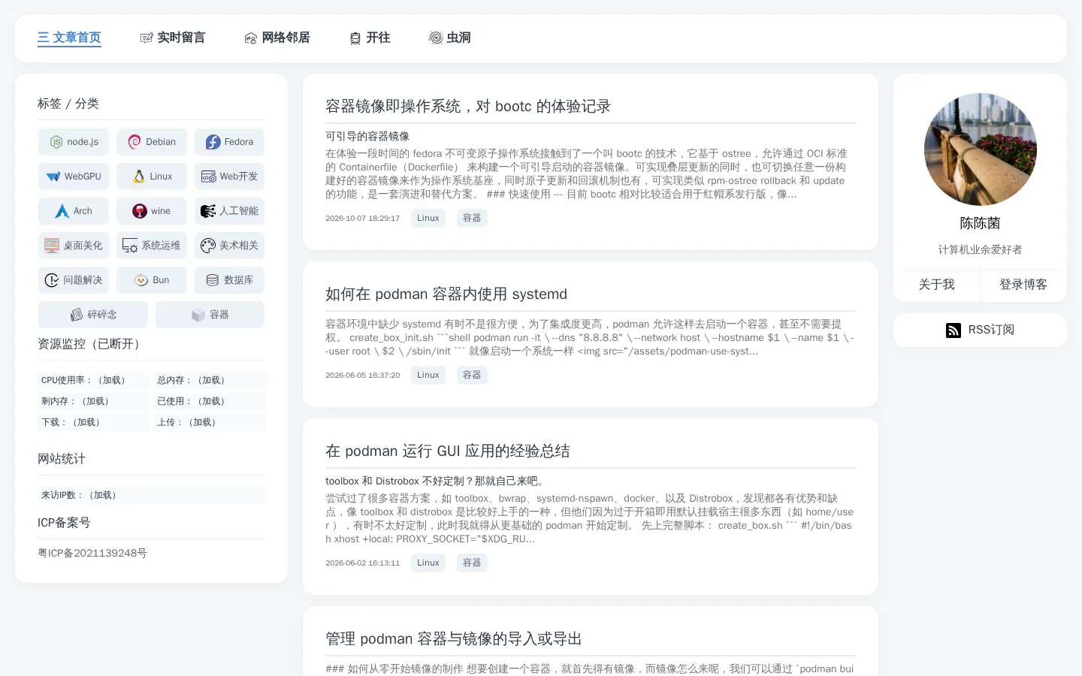Open the 美术相关 tag

coord(230,246)
